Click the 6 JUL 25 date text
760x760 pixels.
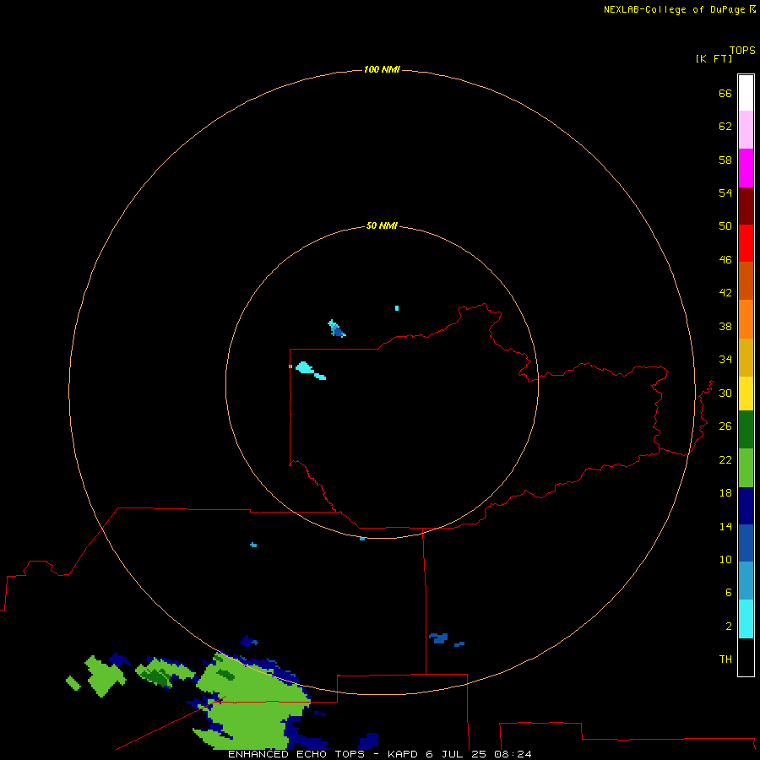456,754
